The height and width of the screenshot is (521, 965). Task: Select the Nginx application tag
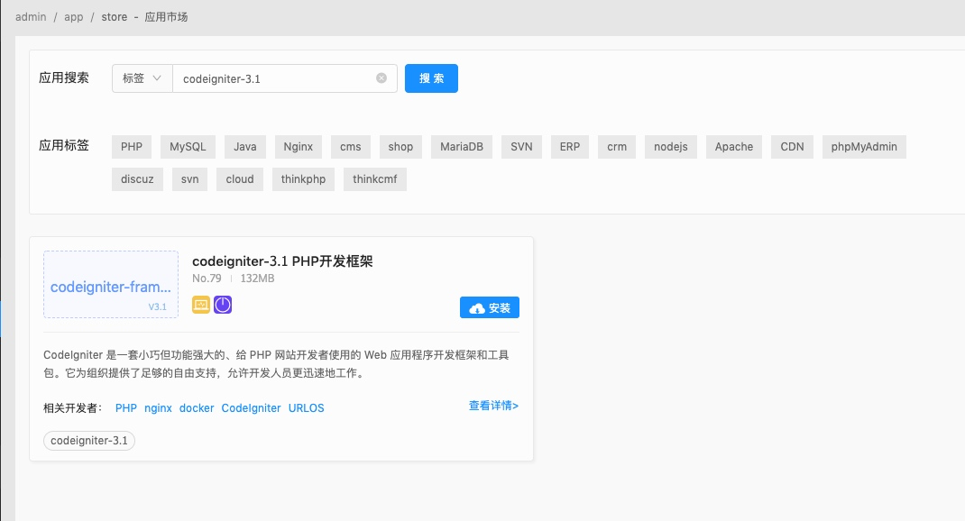[x=299, y=146]
